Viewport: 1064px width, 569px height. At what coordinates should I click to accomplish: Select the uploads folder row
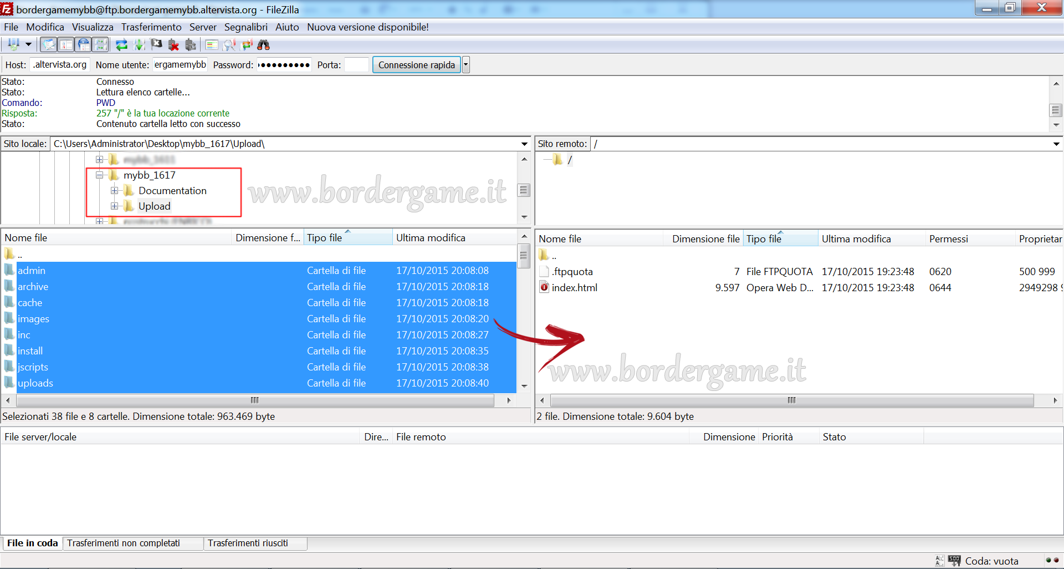pyautogui.click(x=259, y=383)
